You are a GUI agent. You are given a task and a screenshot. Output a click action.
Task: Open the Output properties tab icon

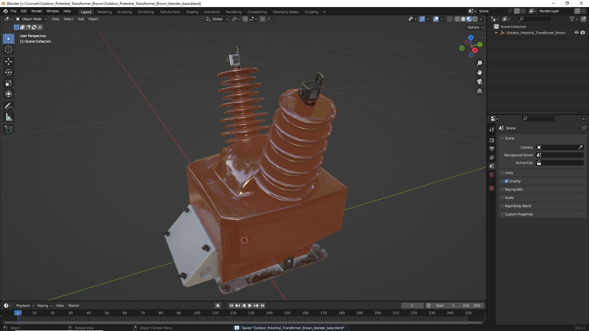click(x=492, y=149)
